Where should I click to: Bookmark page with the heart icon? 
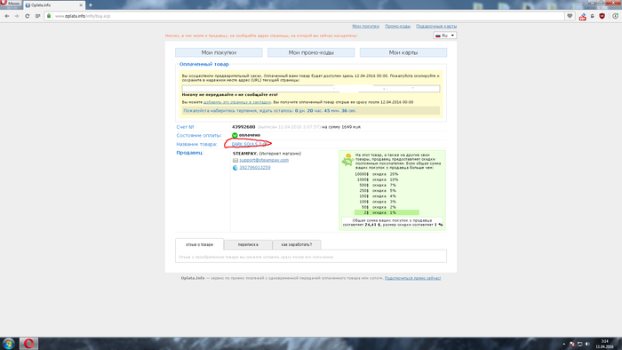570,16
